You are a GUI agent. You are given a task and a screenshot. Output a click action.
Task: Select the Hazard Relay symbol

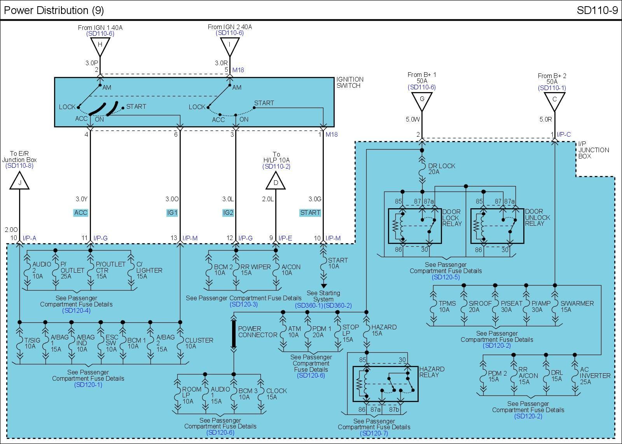385,384
